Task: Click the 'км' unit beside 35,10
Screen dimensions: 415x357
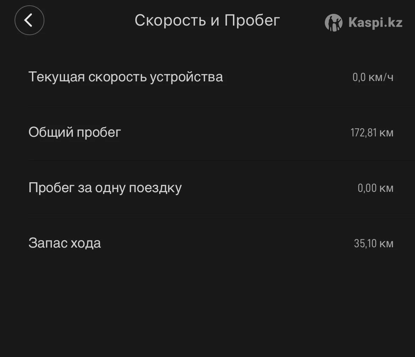Action: coord(386,244)
